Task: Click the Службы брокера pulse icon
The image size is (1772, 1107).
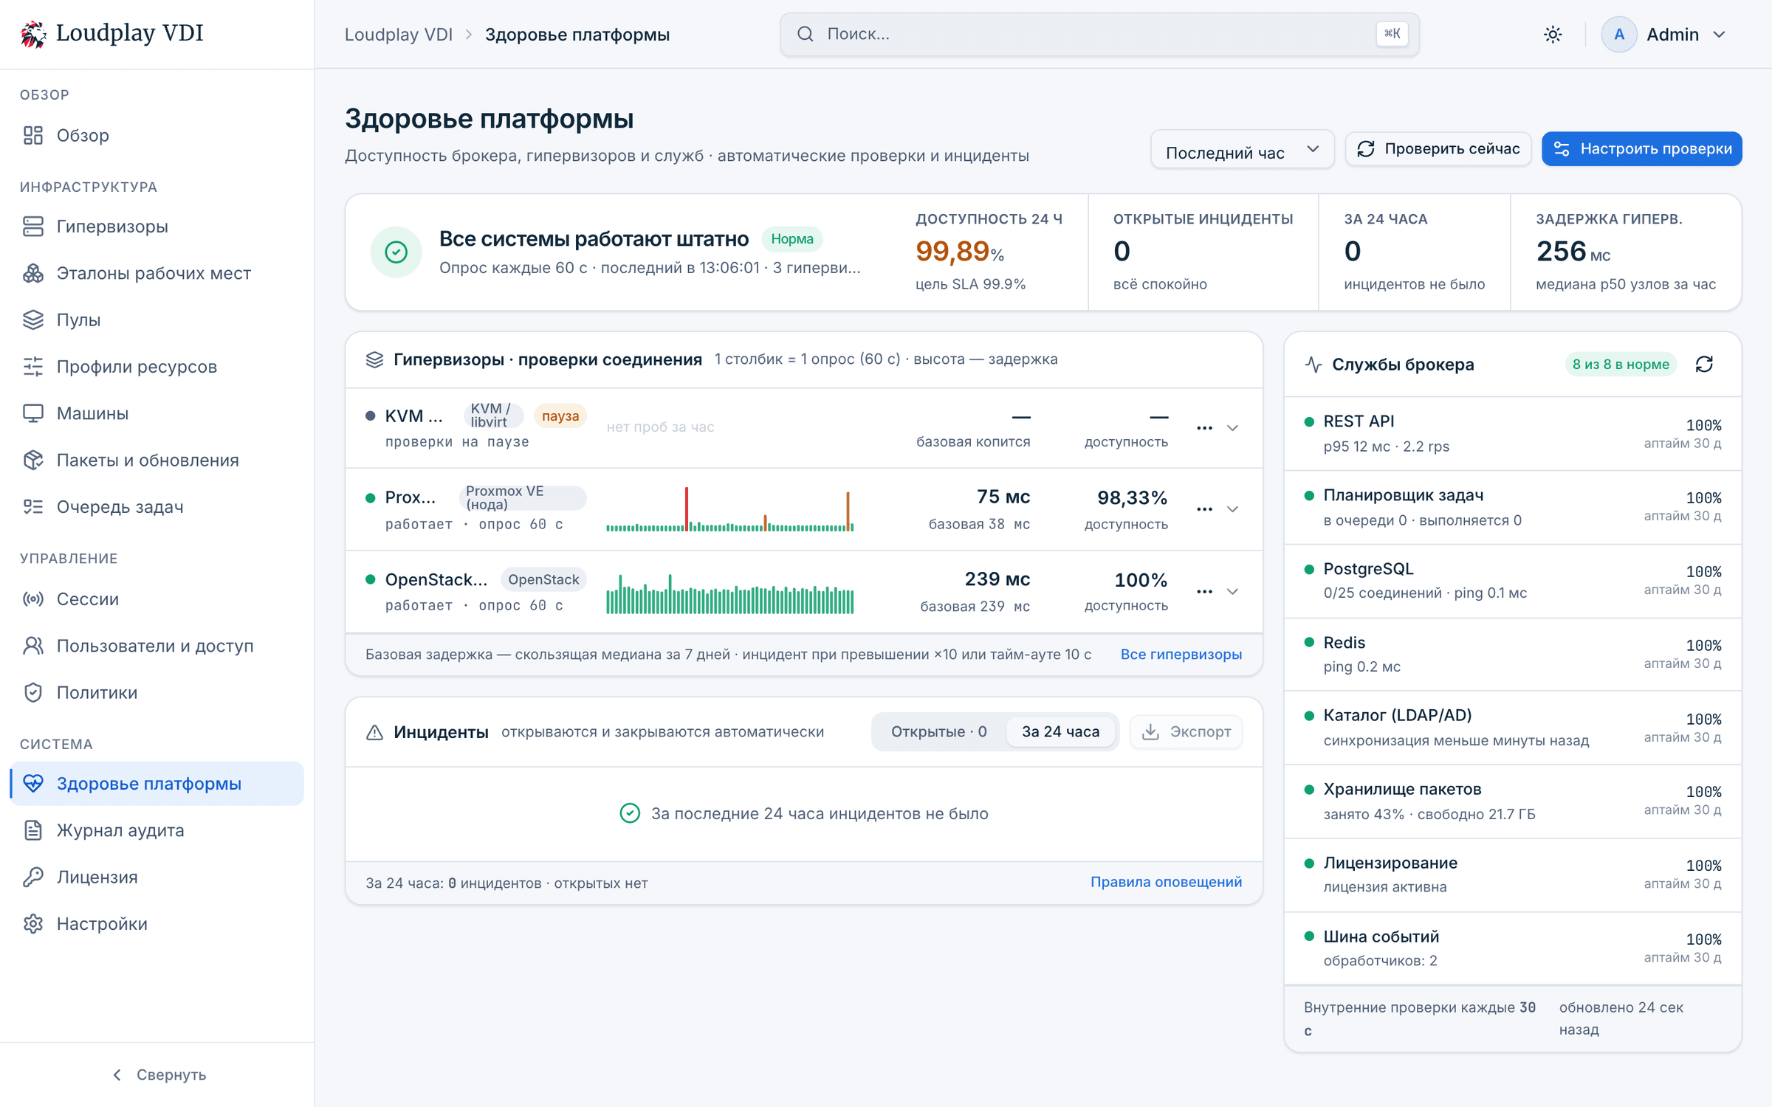Action: click(1313, 365)
